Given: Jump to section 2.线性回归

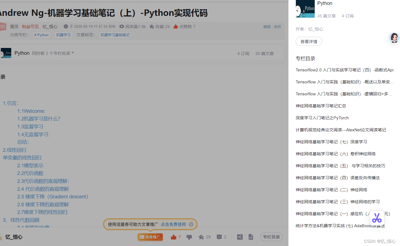Looking at the screenshot, I should click(x=14, y=150).
